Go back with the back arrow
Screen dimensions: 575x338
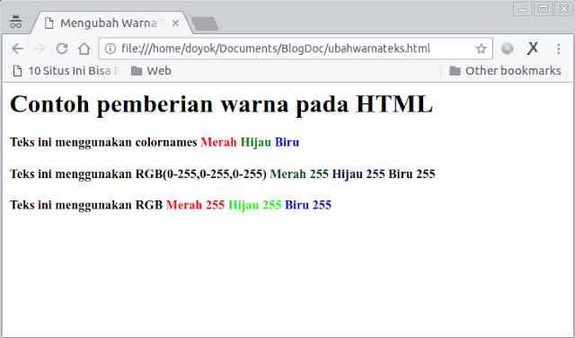coord(17,49)
